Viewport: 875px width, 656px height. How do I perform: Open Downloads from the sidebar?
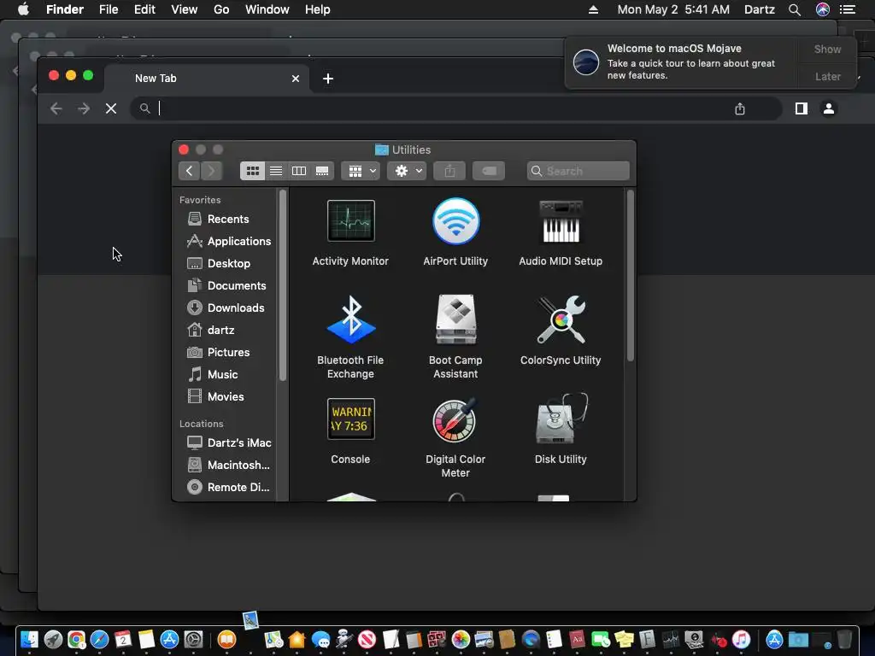click(227, 307)
